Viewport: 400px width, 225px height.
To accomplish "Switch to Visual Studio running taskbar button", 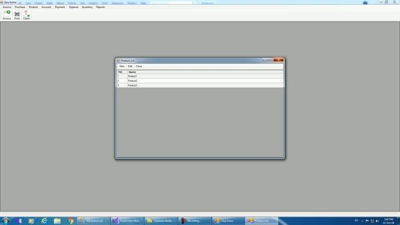I will click(x=127, y=221).
